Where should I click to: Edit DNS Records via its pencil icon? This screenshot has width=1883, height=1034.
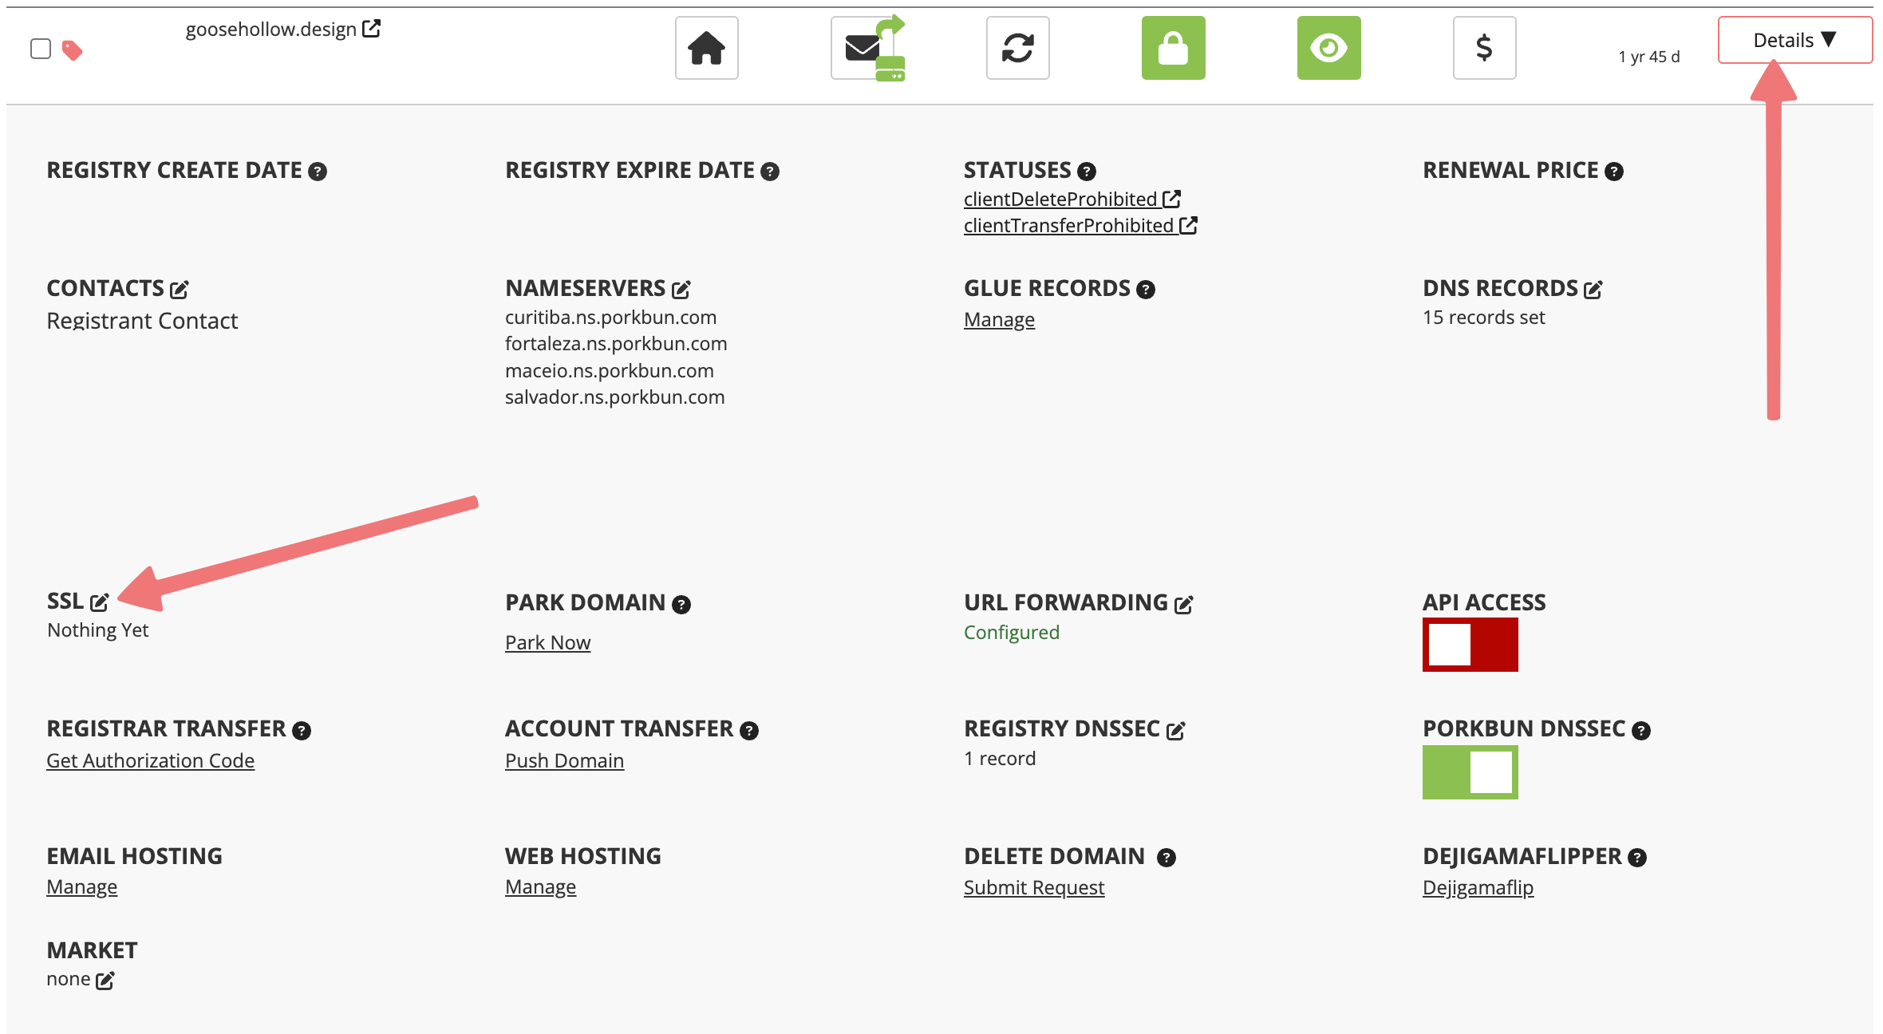(x=1593, y=289)
